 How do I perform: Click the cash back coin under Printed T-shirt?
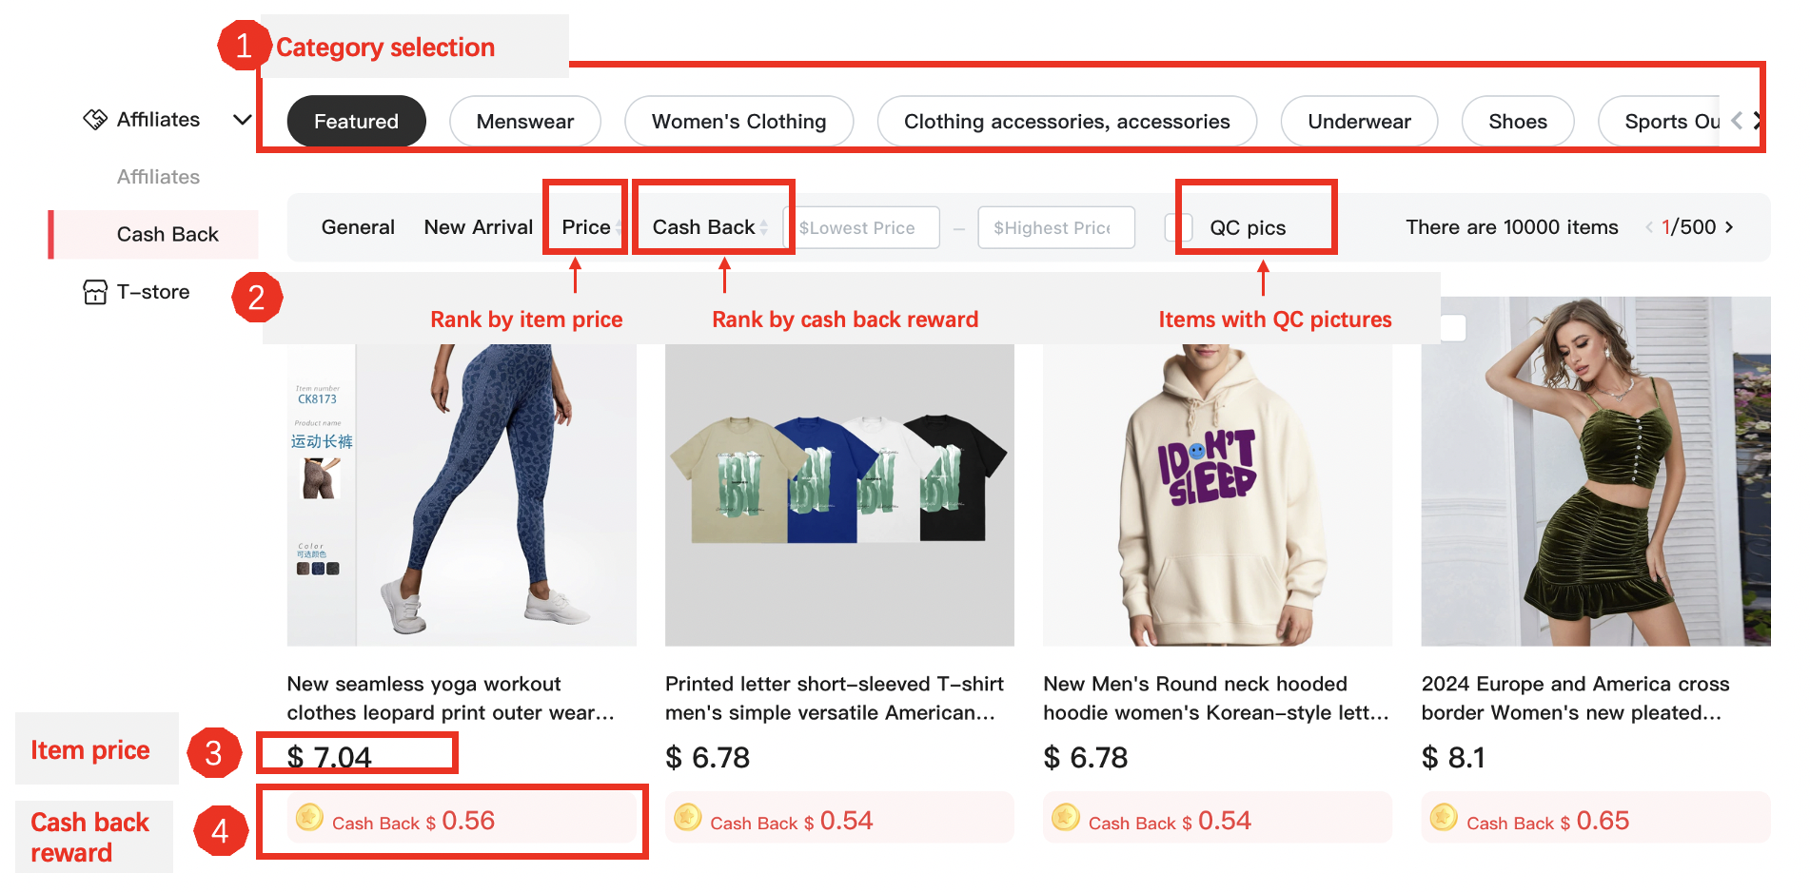pos(688,818)
